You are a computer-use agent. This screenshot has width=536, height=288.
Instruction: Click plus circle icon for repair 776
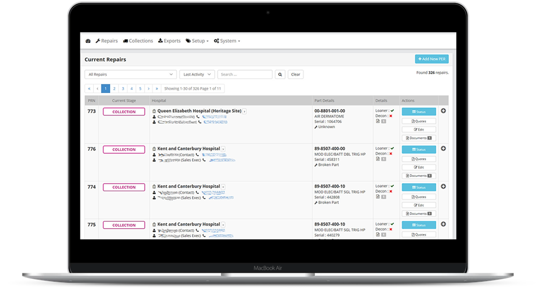443,149
